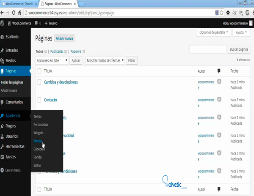
Task: Sort by comments column header icon
Action: [x=219, y=71]
